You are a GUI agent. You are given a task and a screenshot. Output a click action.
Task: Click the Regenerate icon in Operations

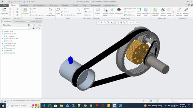click(x=4, y=10)
